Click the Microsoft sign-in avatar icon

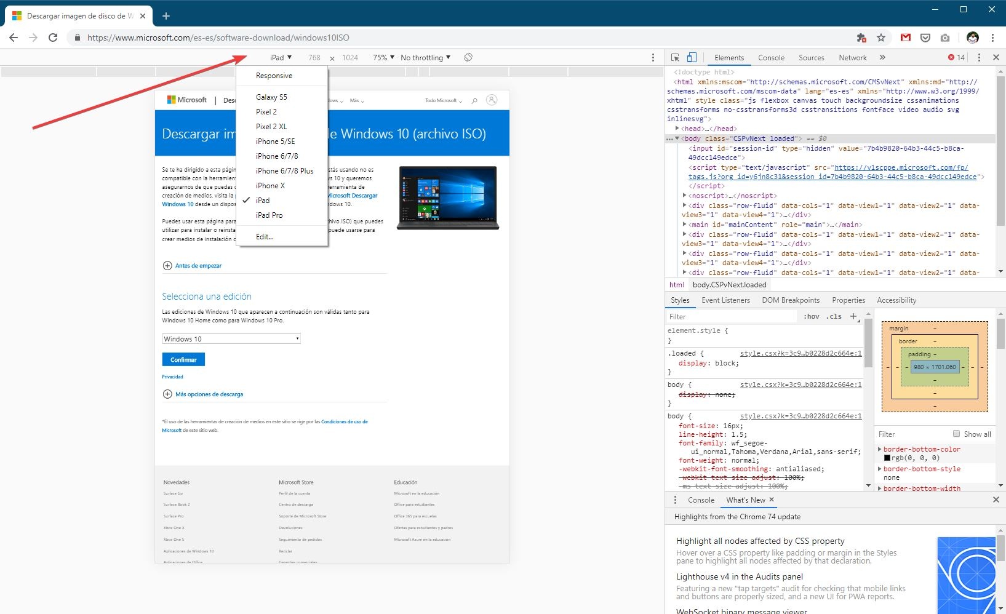[x=492, y=100]
